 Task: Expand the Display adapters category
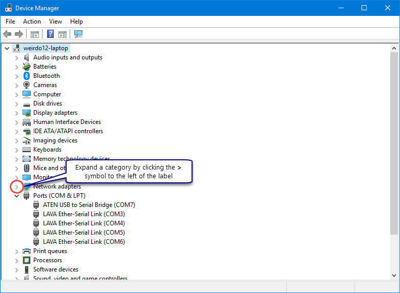tap(16, 113)
